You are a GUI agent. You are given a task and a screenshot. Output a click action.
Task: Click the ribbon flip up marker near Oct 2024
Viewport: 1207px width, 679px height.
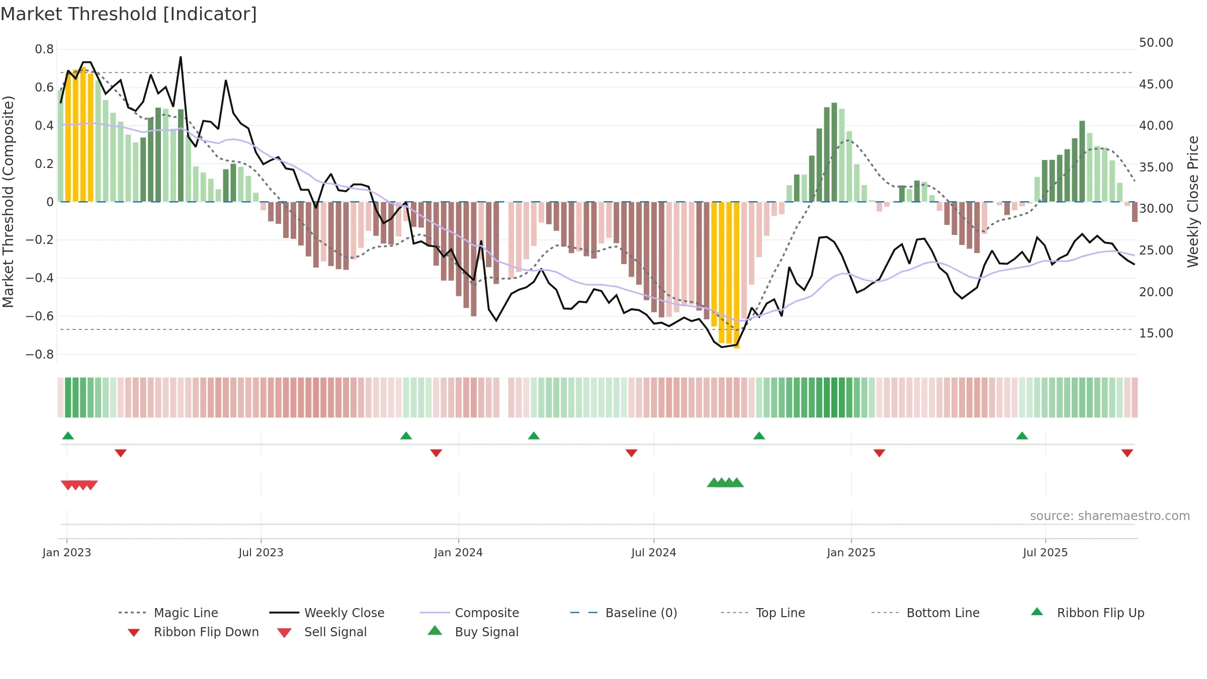(759, 436)
